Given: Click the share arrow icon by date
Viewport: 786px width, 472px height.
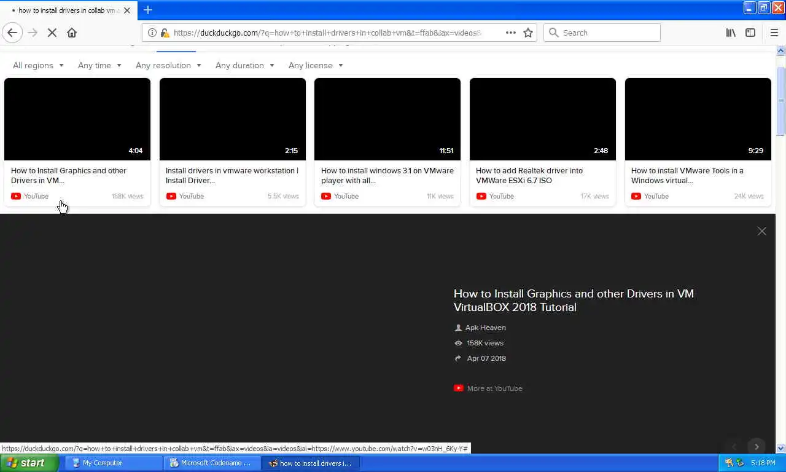Looking at the screenshot, I should 458,358.
